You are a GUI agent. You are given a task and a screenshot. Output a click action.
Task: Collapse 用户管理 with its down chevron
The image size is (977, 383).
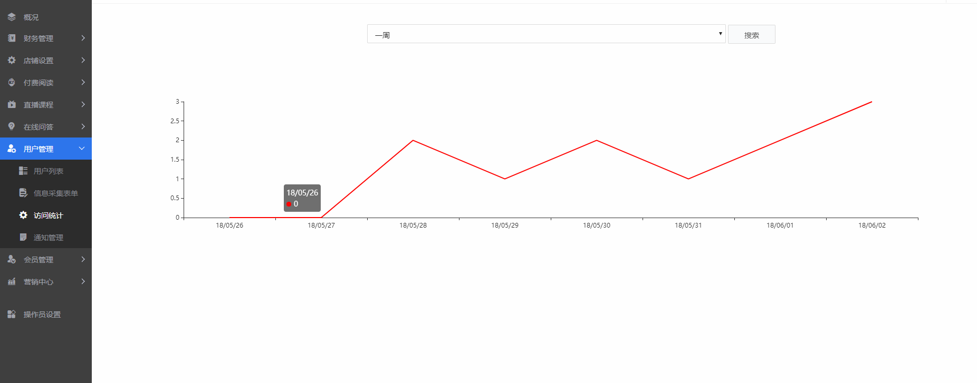tap(82, 149)
